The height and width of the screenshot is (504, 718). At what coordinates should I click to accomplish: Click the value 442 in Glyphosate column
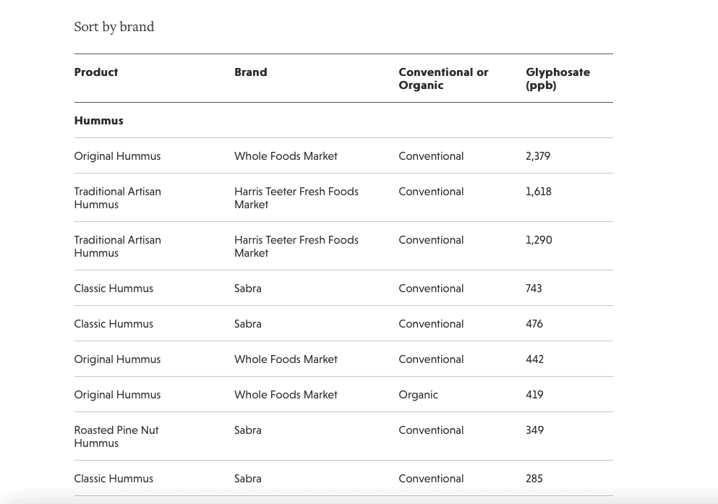[534, 359]
